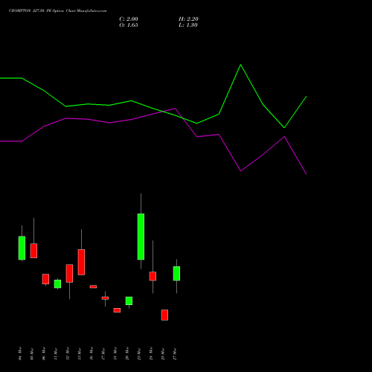Click the 04 Mar date label
Screen dimensions: 372x372
pos(20,353)
